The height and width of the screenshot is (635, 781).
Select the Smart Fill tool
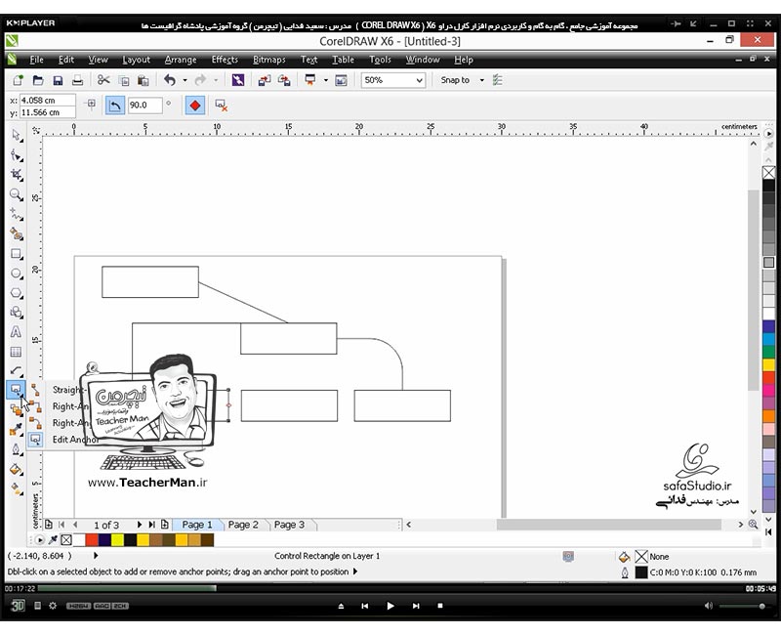(17, 234)
